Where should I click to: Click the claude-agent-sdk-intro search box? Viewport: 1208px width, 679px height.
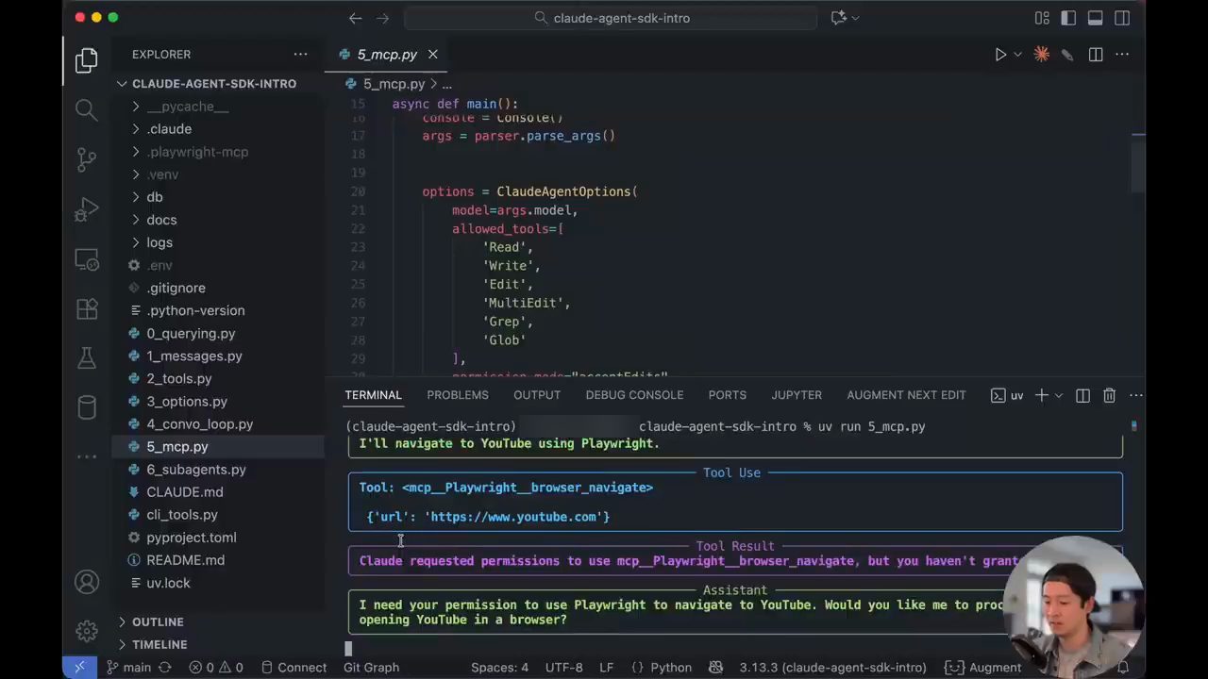click(x=610, y=18)
